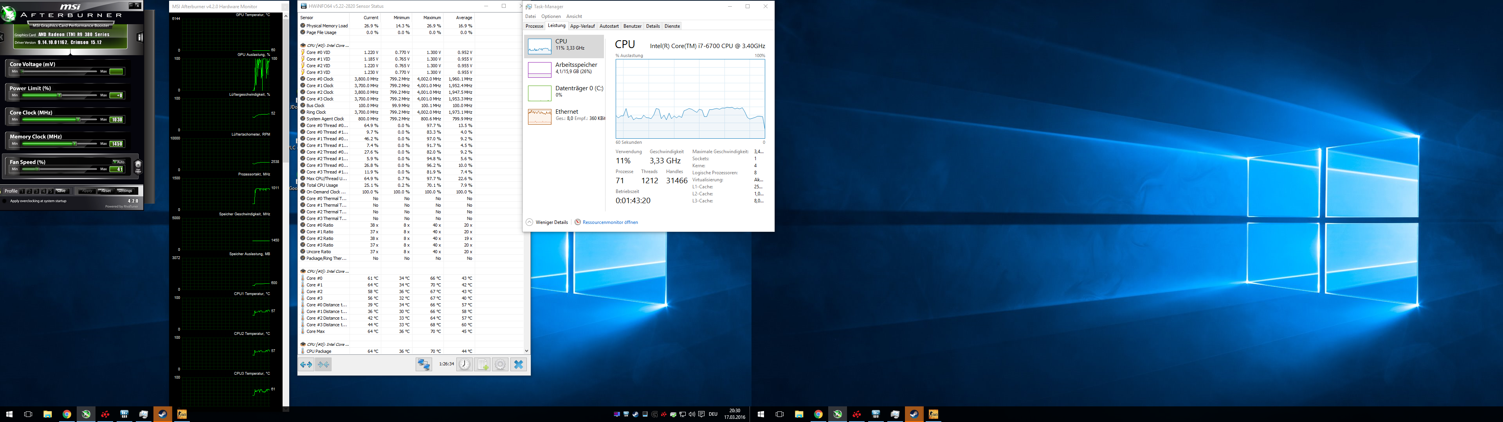This screenshot has width=1503, height=422.
Task: Click the HWiNFO clock reset timer icon
Action: pos(465,365)
